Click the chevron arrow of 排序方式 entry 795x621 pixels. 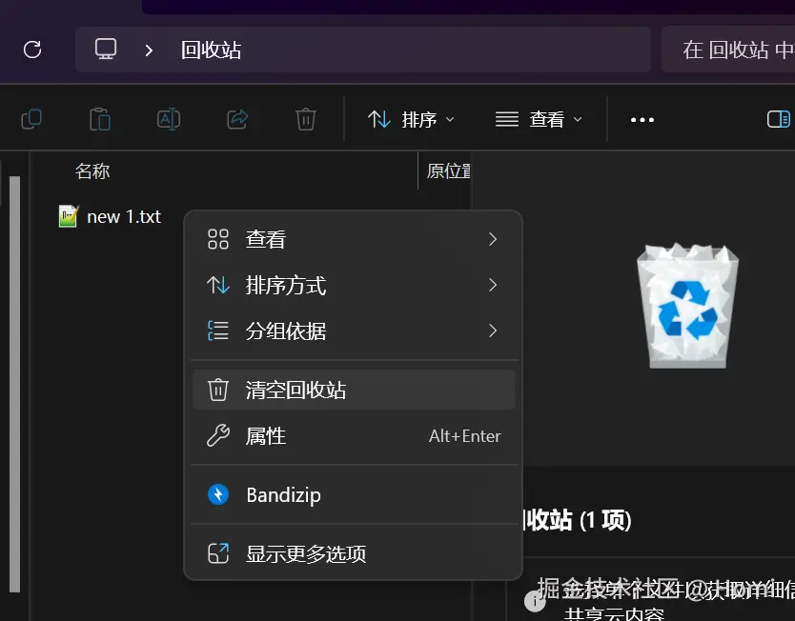[493, 285]
